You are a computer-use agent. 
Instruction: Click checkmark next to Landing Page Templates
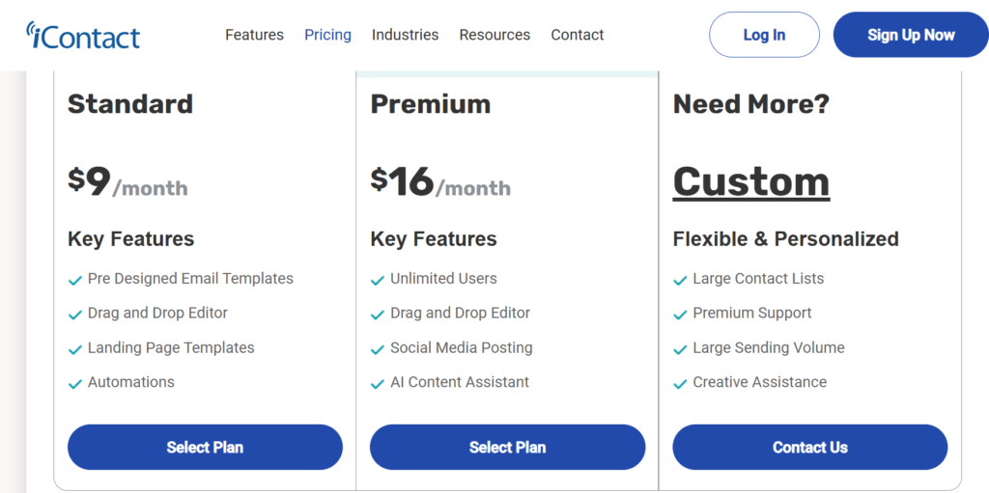[75, 349]
